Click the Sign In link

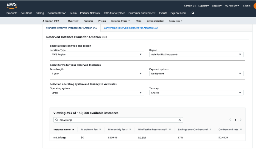pyautogui.click(x=247, y=6)
